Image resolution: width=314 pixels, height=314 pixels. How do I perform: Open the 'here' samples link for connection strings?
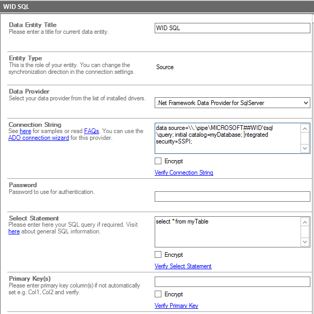click(25, 132)
